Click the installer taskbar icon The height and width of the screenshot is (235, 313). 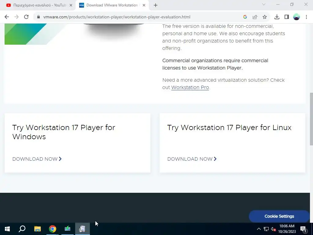(83, 229)
